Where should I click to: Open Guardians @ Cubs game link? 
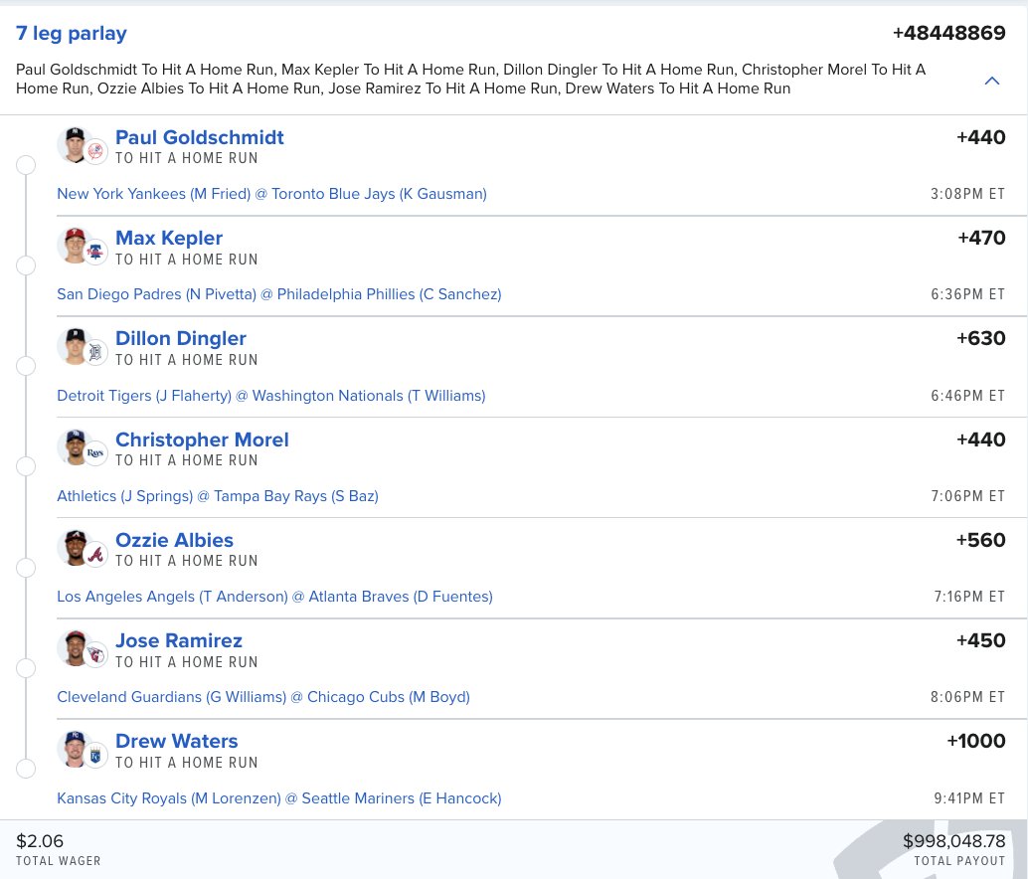(263, 697)
